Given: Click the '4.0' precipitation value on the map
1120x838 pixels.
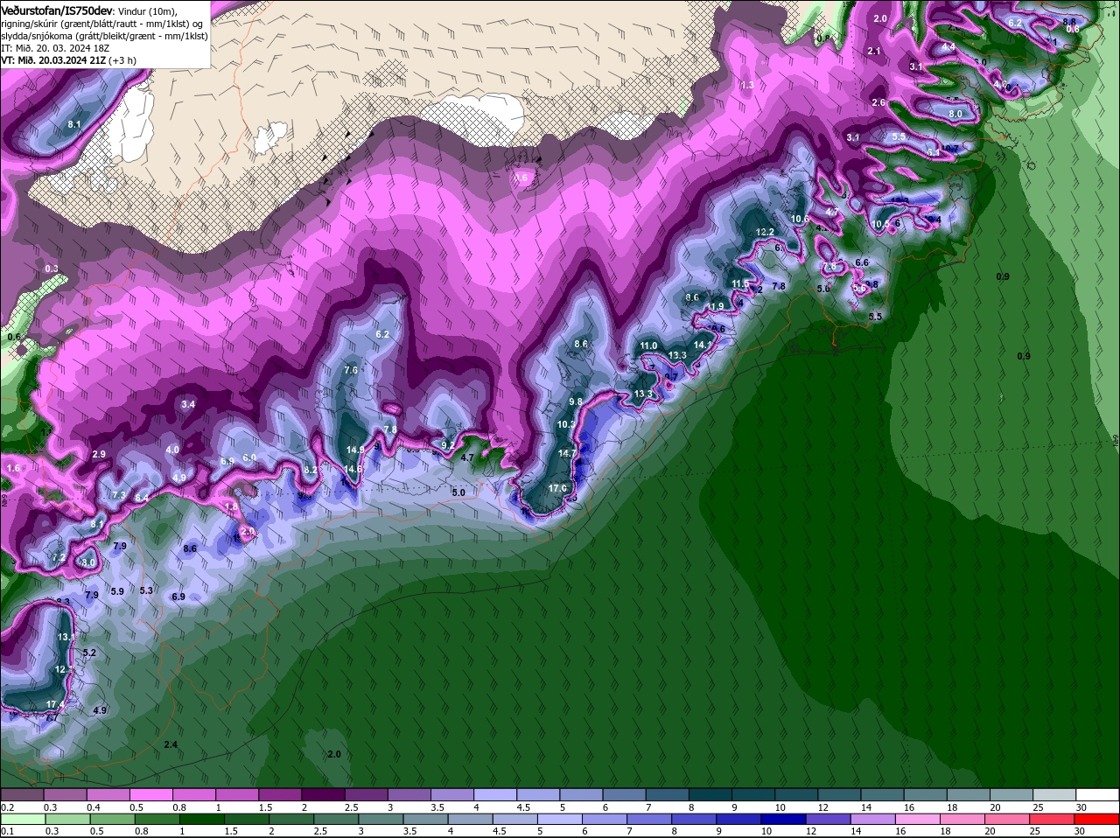Looking at the screenshot, I should (x=172, y=450).
